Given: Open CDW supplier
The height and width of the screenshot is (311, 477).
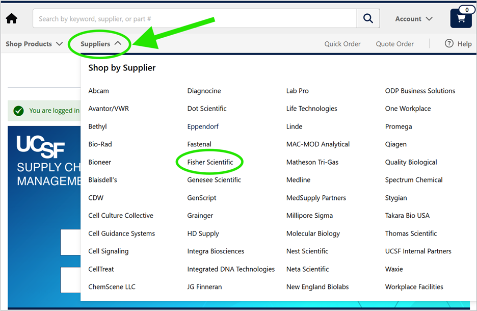Looking at the screenshot, I should click(96, 197).
